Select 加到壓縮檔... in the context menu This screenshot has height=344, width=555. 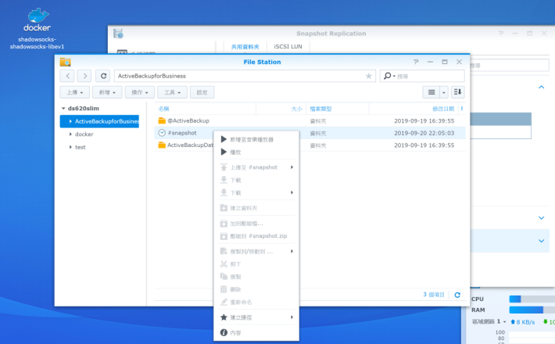coord(256,224)
